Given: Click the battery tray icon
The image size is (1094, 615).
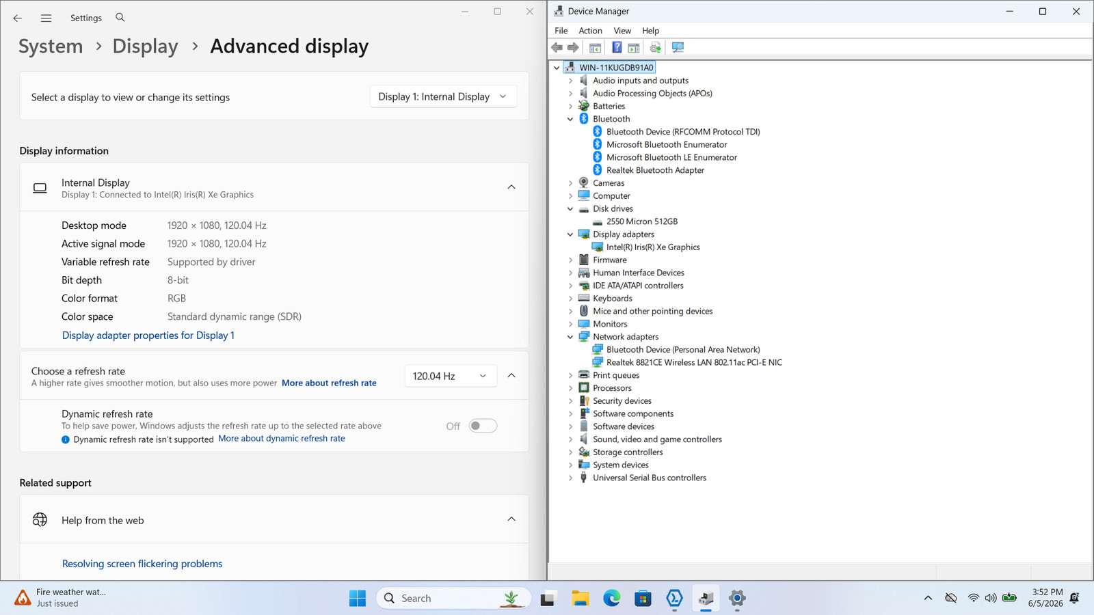Looking at the screenshot, I should coord(1009,598).
